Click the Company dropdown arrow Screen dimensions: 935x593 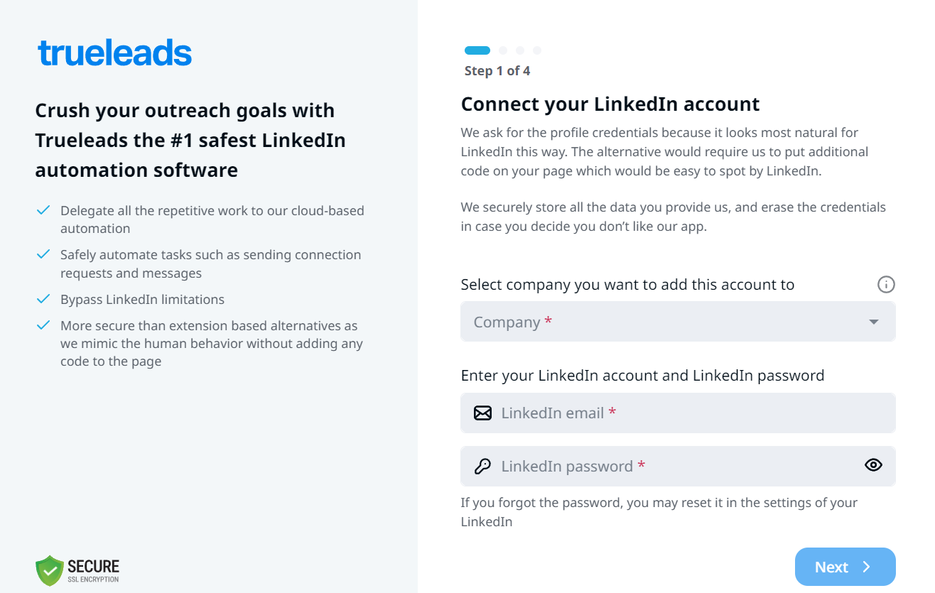click(874, 322)
